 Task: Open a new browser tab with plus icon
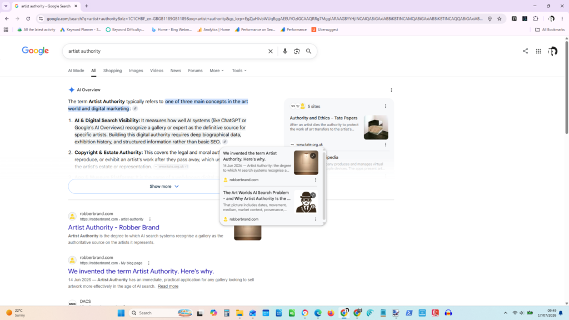point(86,6)
